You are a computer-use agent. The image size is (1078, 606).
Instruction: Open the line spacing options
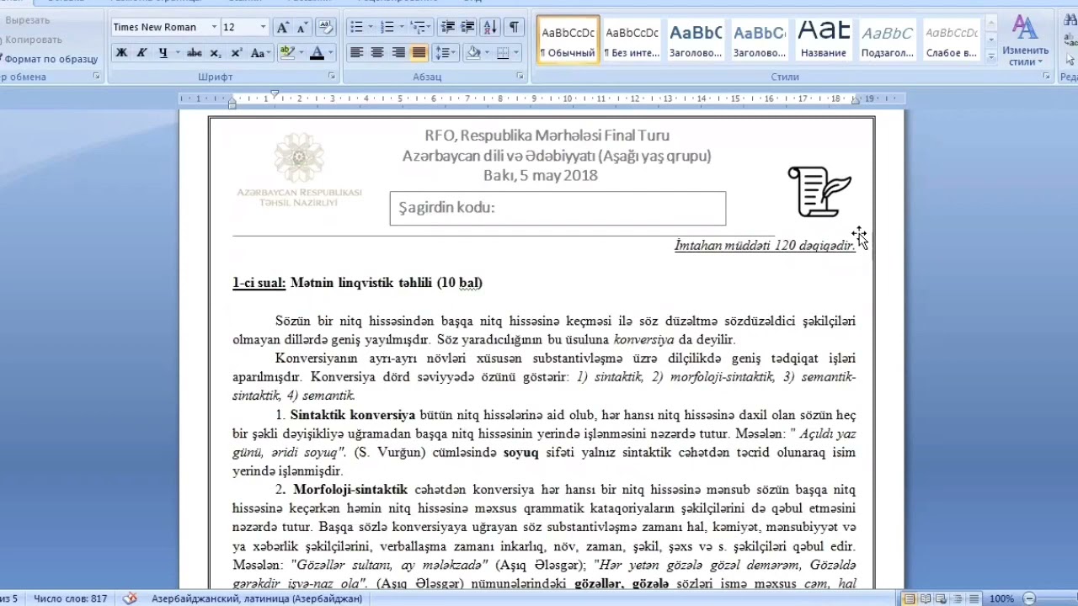pyautogui.click(x=446, y=53)
